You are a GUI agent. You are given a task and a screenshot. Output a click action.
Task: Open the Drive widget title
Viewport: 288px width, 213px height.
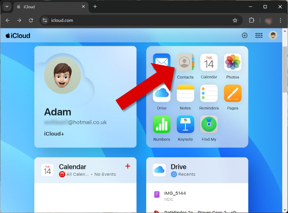[x=178, y=167]
